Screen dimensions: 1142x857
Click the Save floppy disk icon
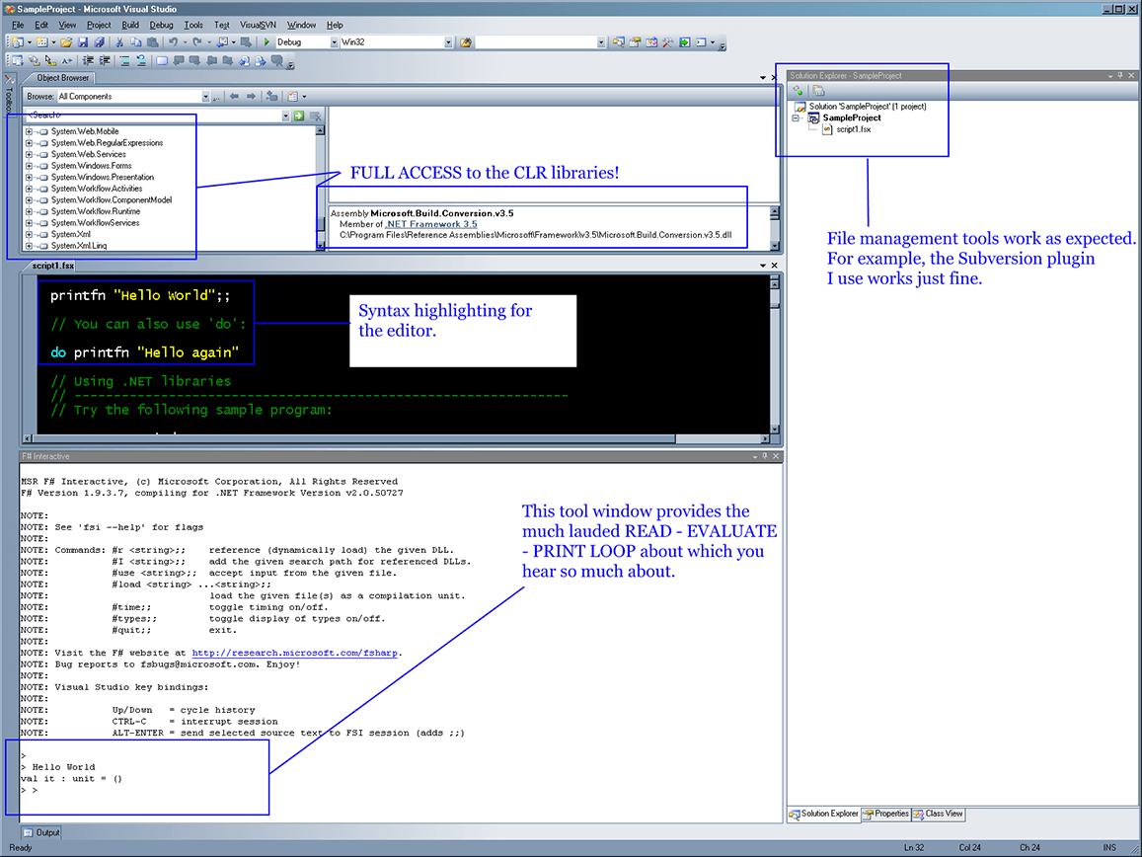[x=82, y=42]
